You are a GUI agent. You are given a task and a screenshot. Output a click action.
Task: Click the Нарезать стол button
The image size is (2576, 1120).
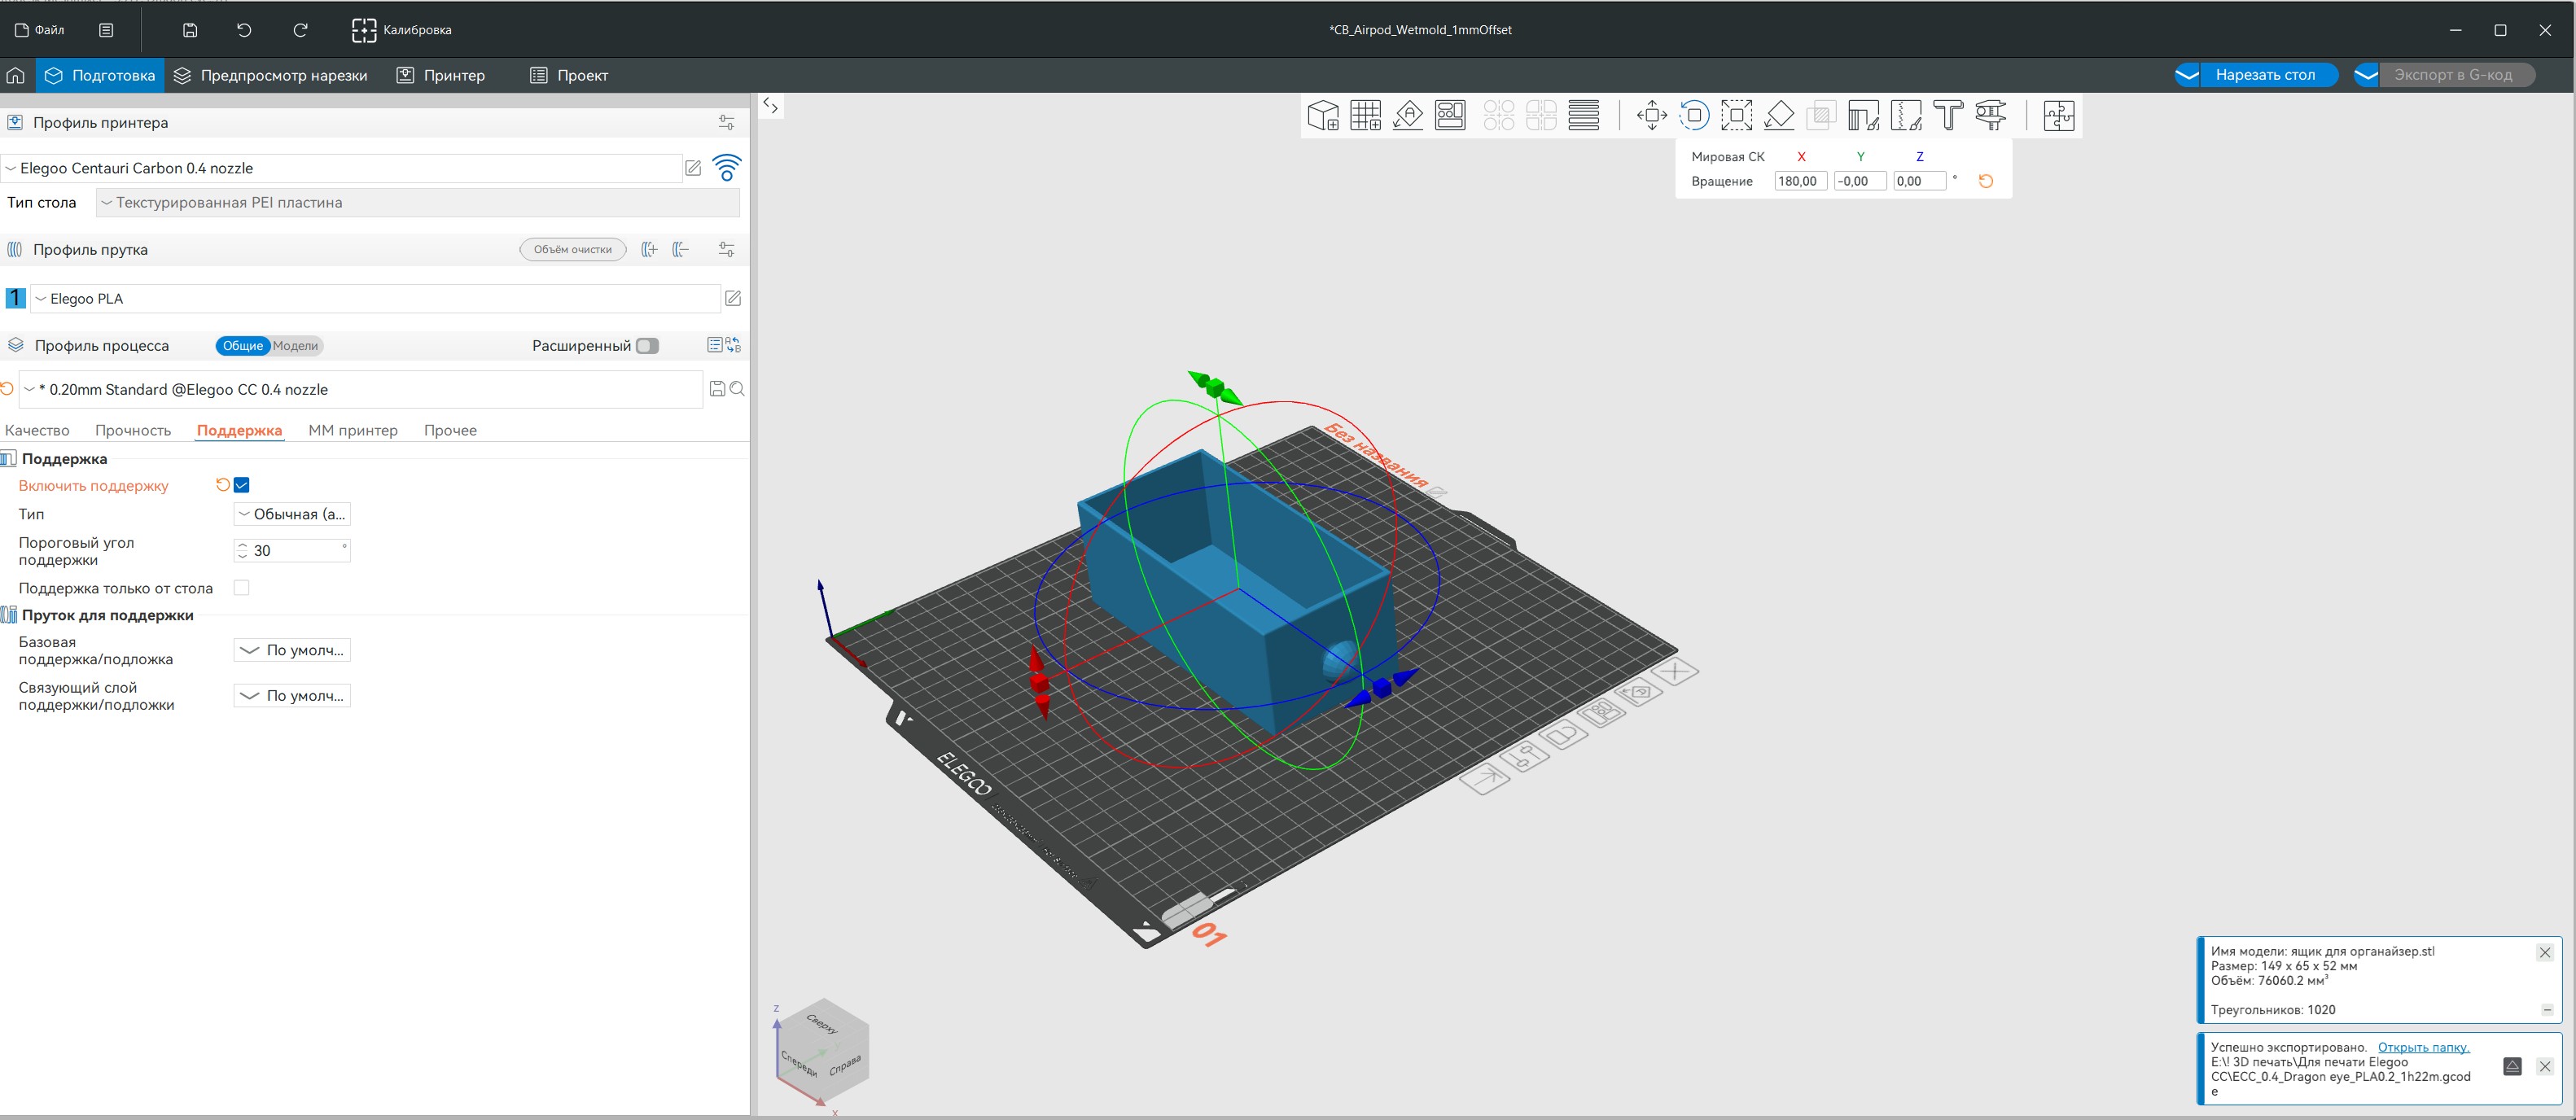pos(2264,75)
